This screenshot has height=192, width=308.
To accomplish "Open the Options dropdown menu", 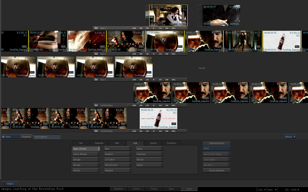I will (x=290, y=137).
